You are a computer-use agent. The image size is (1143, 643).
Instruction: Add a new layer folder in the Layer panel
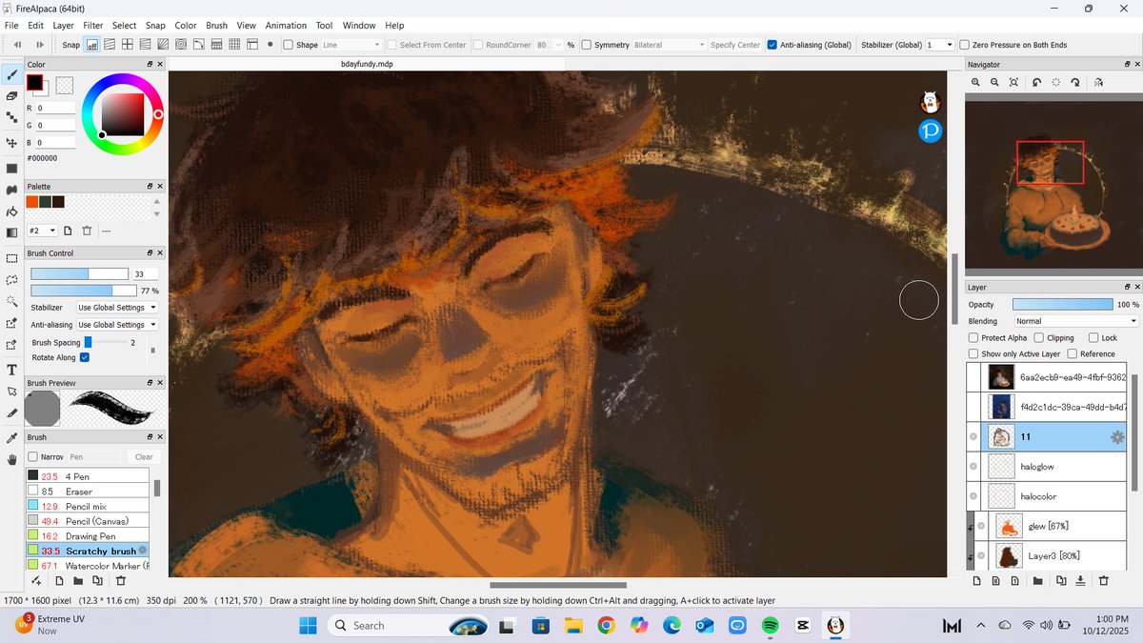pos(1037,581)
